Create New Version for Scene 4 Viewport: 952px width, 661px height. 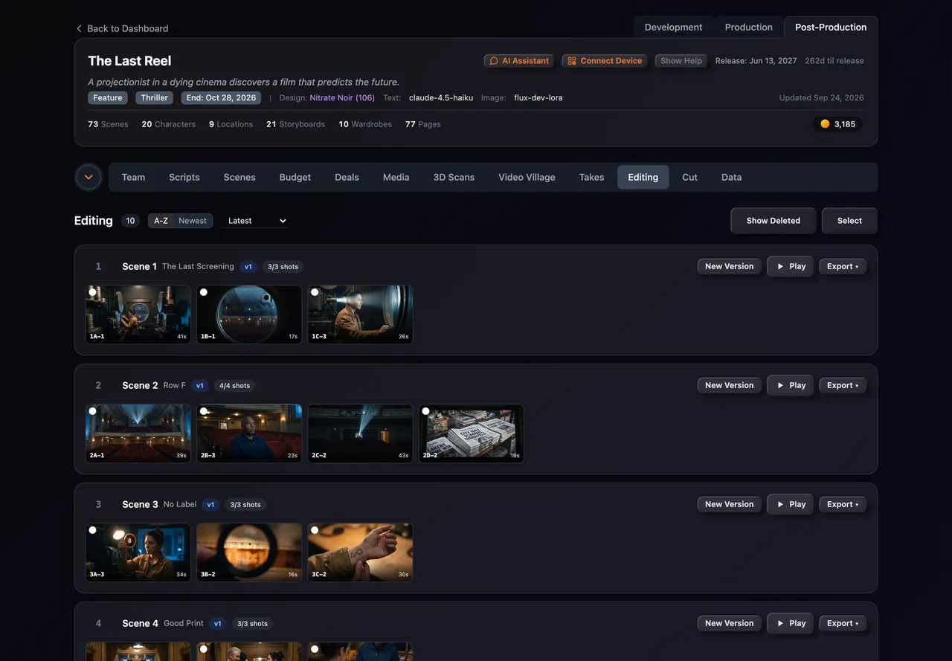coord(729,623)
